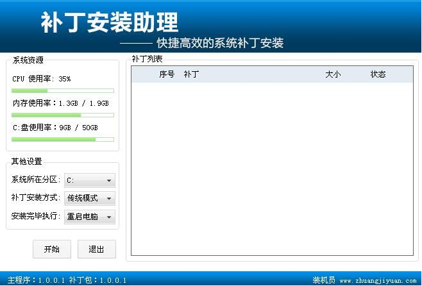The height and width of the screenshot is (286, 422).
Task: Click the 内存使用率 label text
Action: click(35, 103)
